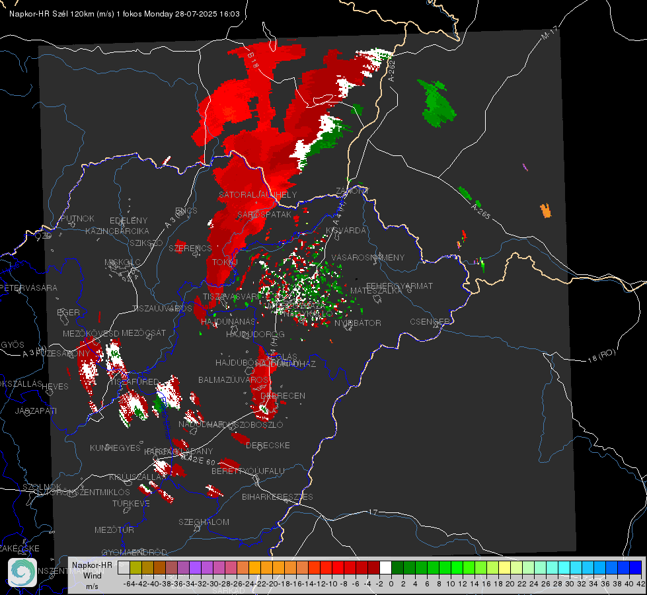Image resolution: width=647 pixels, height=595 pixels.
Task: Click the DERECSKE label
Action: coord(268,445)
